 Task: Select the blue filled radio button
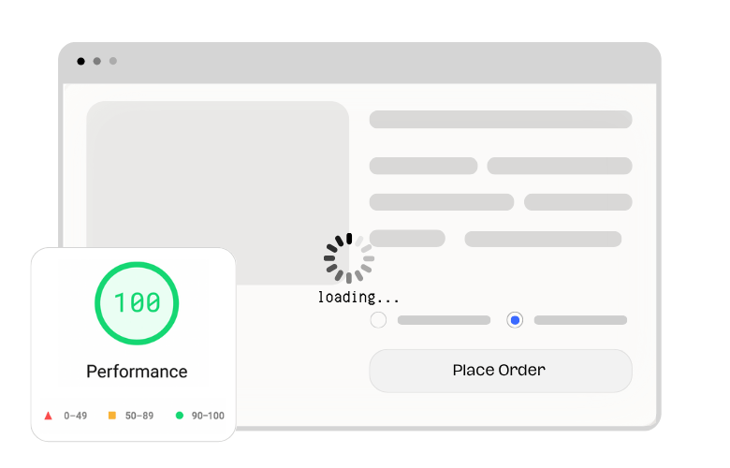click(x=515, y=320)
